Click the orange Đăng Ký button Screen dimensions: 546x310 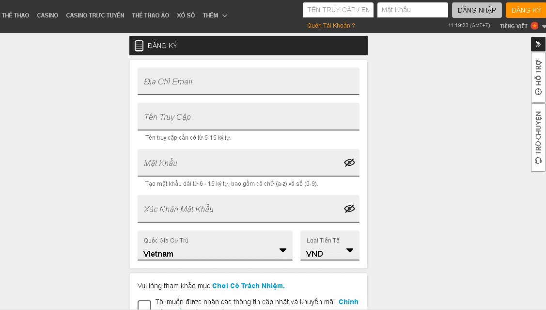coord(526,10)
